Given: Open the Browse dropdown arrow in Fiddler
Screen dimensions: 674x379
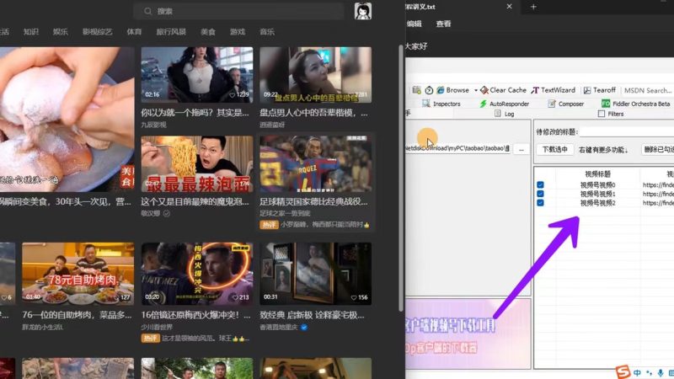Looking at the screenshot, I should pyautogui.click(x=476, y=90).
